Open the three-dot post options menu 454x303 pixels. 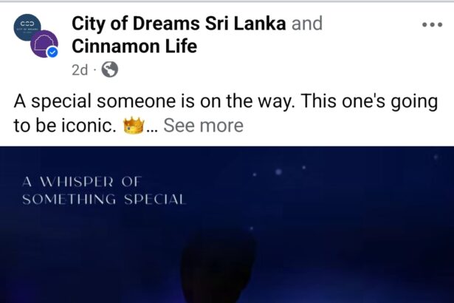point(432,25)
